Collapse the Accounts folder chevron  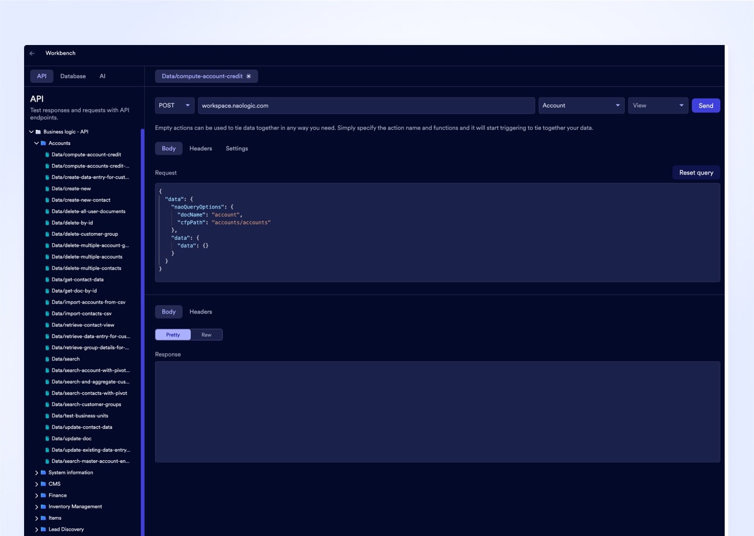tap(36, 143)
